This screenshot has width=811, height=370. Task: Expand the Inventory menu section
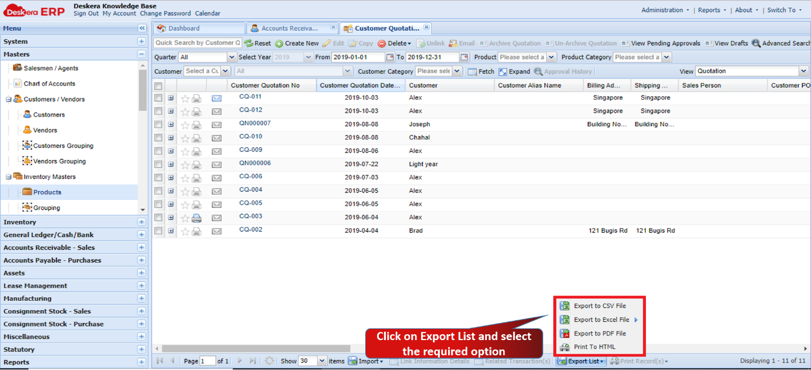142,222
